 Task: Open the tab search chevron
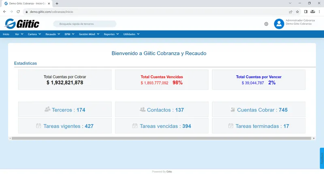click(290, 3)
